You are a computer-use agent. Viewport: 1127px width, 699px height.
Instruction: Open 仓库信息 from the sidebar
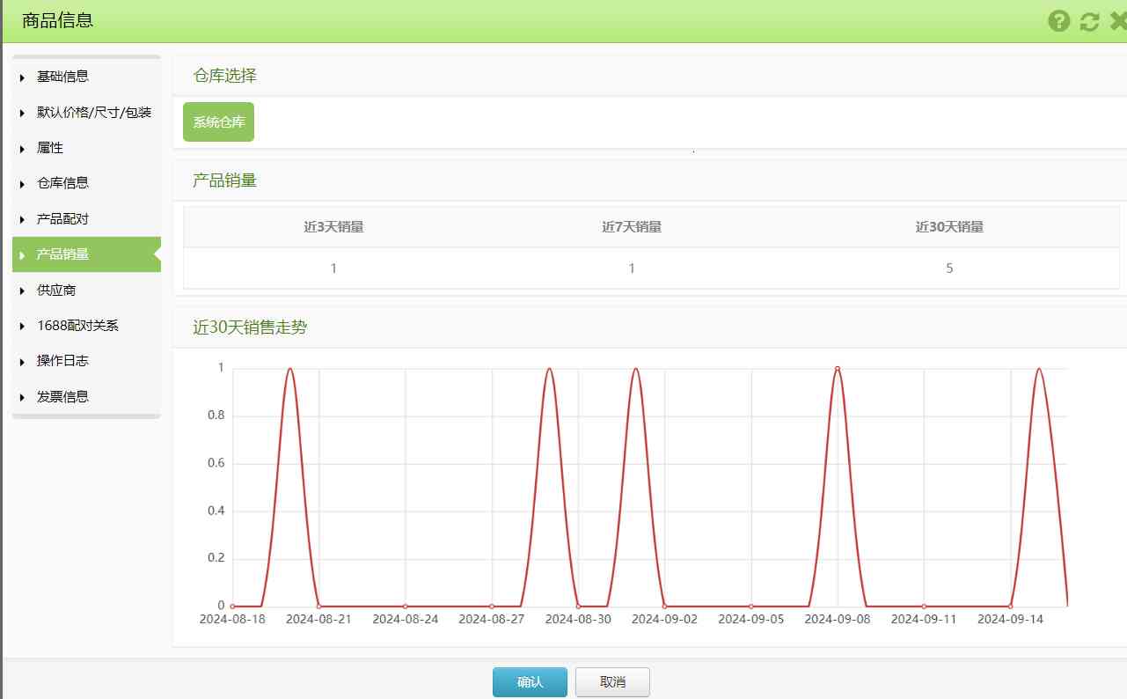point(62,183)
